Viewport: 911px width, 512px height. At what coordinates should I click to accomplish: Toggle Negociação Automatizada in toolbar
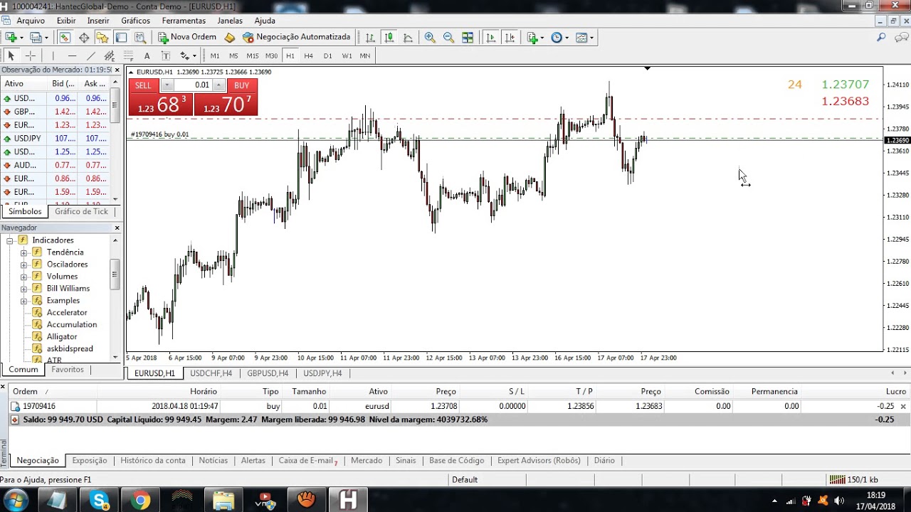(297, 37)
